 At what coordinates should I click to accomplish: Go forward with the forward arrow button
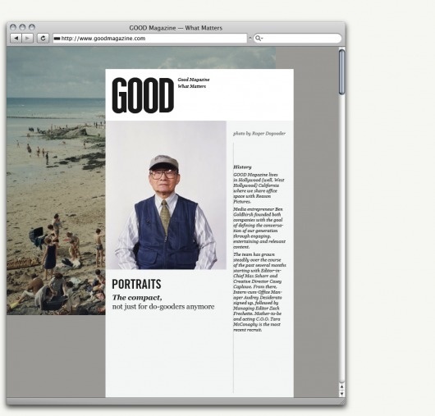(x=27, y=38)
